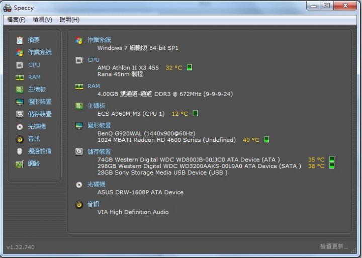The image size is (362, 258).
Task: Select text VIA High Definition Audio
Action: coord(133,212)
